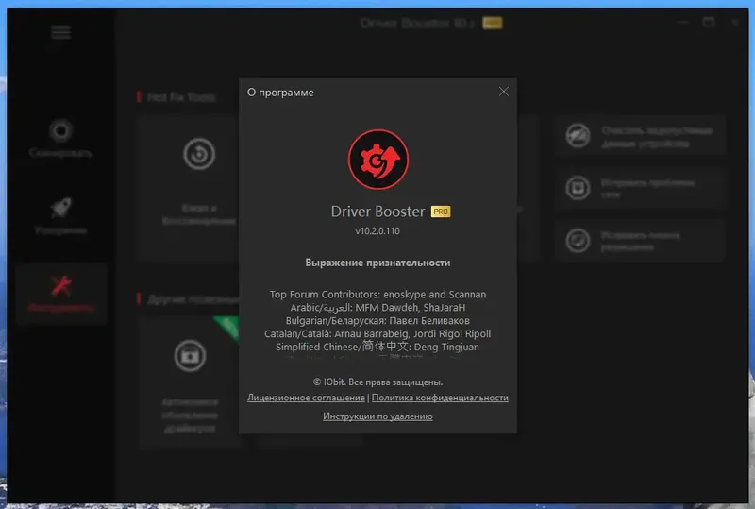Open the Лицензионное соглашение link
This screenshot has height=509, width=755.
click(306, 398)
